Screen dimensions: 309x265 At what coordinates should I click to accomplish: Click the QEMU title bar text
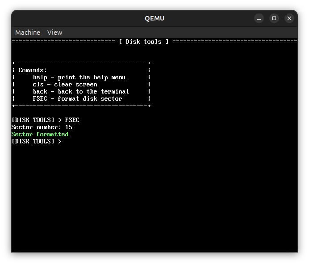tap(154, 18)
